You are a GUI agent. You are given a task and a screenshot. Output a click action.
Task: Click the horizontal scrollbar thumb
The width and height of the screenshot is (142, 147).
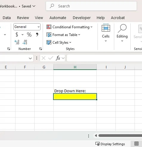(120, 135)
